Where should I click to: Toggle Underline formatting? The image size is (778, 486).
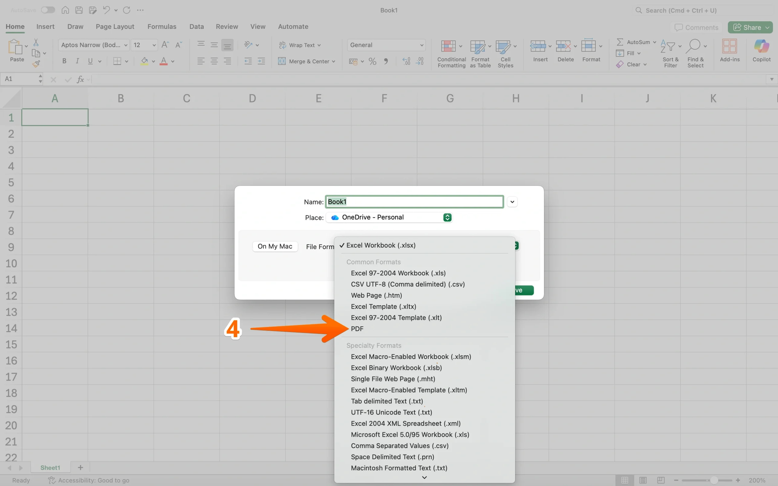click(x=90, y=61)
